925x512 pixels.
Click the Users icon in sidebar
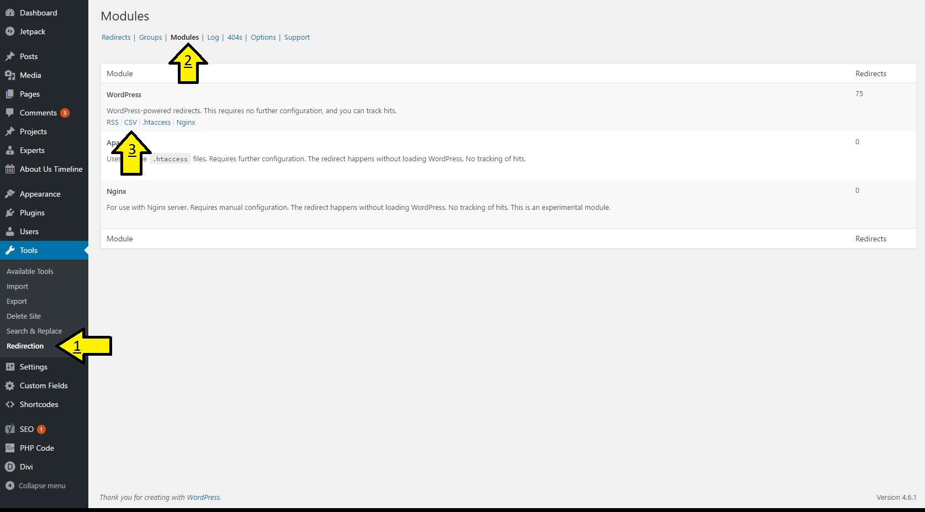pyautogui.click(x=10, y=231)
